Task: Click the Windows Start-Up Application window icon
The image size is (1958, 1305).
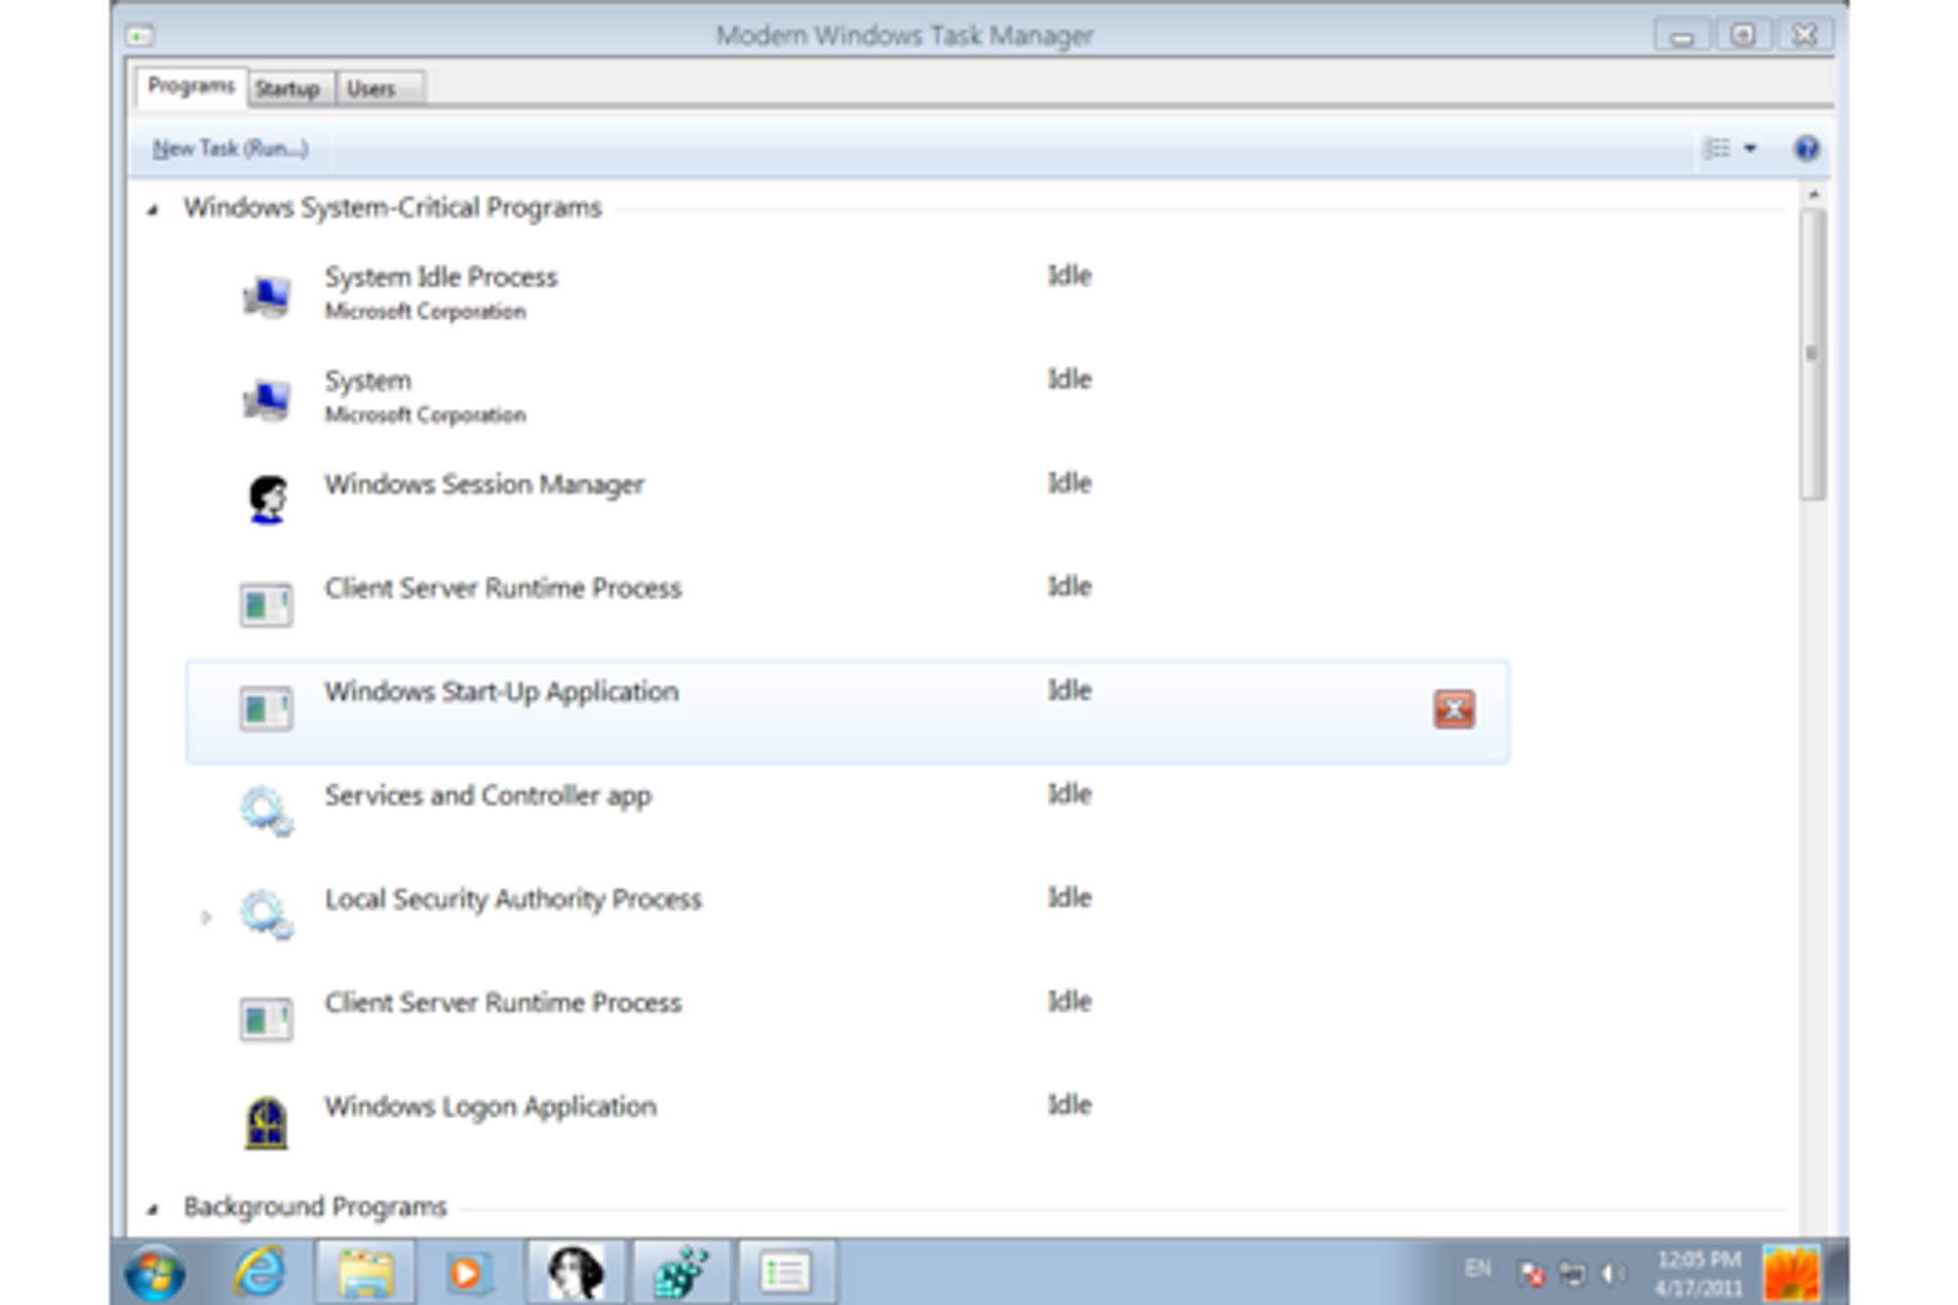Action: tap(266, 709)
